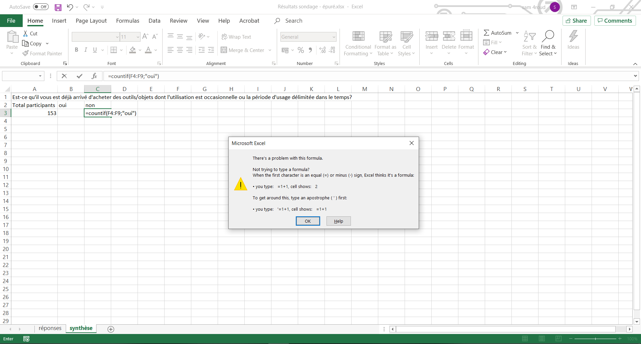Click the Increase Font Size icon
Viewport: 641px width, 344px height.
[x=145, y=37]
